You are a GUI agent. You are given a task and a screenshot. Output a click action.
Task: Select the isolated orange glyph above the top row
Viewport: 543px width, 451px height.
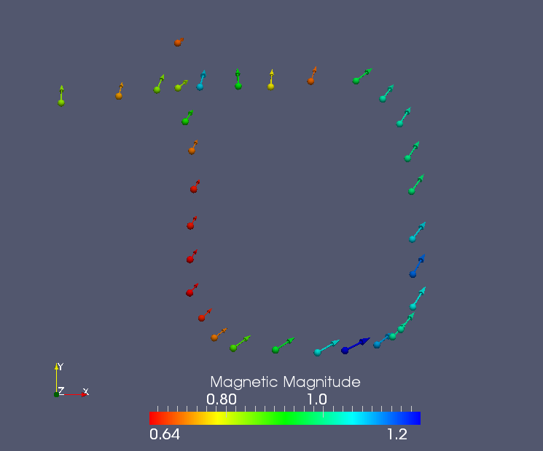tap(179, 41)
